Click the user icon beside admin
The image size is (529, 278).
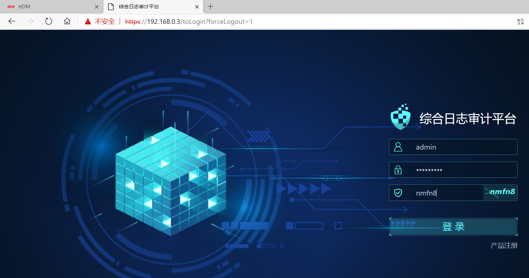(398, 147)
